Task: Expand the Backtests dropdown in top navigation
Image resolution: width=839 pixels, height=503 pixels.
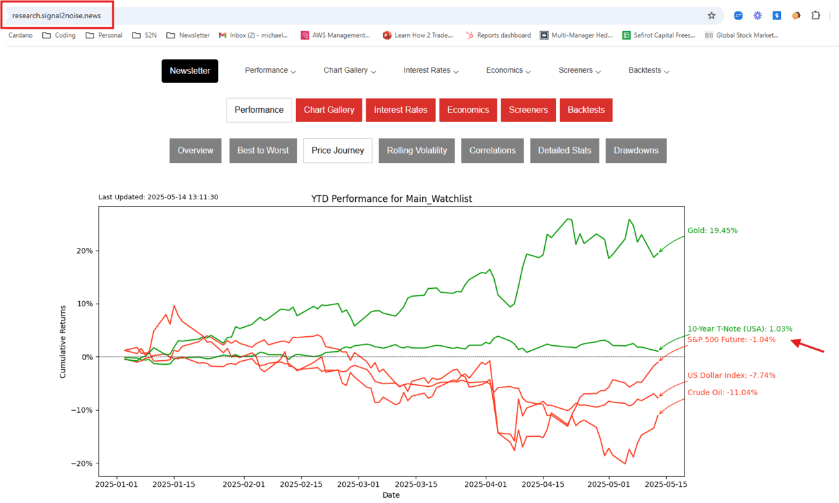Action: [x=649, y=71]
